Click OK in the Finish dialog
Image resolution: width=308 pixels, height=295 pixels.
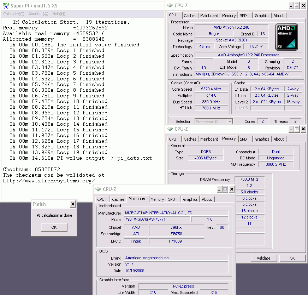coord(54,227)
